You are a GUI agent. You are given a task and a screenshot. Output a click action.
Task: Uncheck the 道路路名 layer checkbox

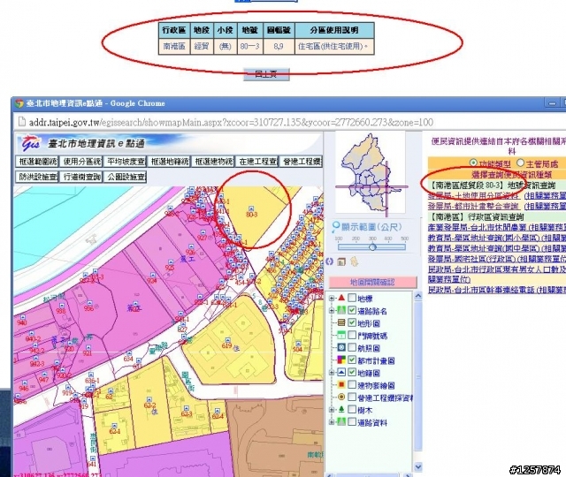352,310
